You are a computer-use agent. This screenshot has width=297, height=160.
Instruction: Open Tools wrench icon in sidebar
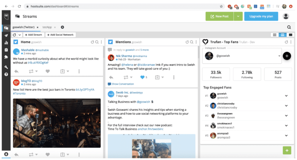point(6,67)
